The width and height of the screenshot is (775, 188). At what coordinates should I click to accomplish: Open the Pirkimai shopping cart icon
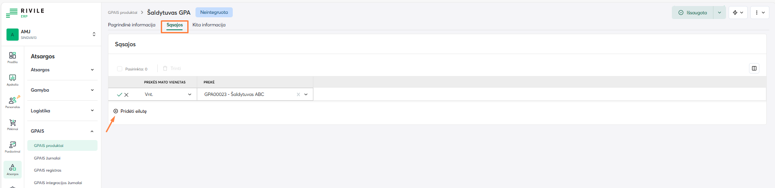coord(13,124)
